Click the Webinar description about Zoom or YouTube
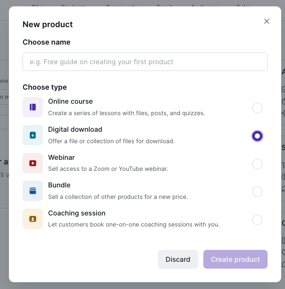This screenshot has height=289, width=285. click(x=108, y=169)
